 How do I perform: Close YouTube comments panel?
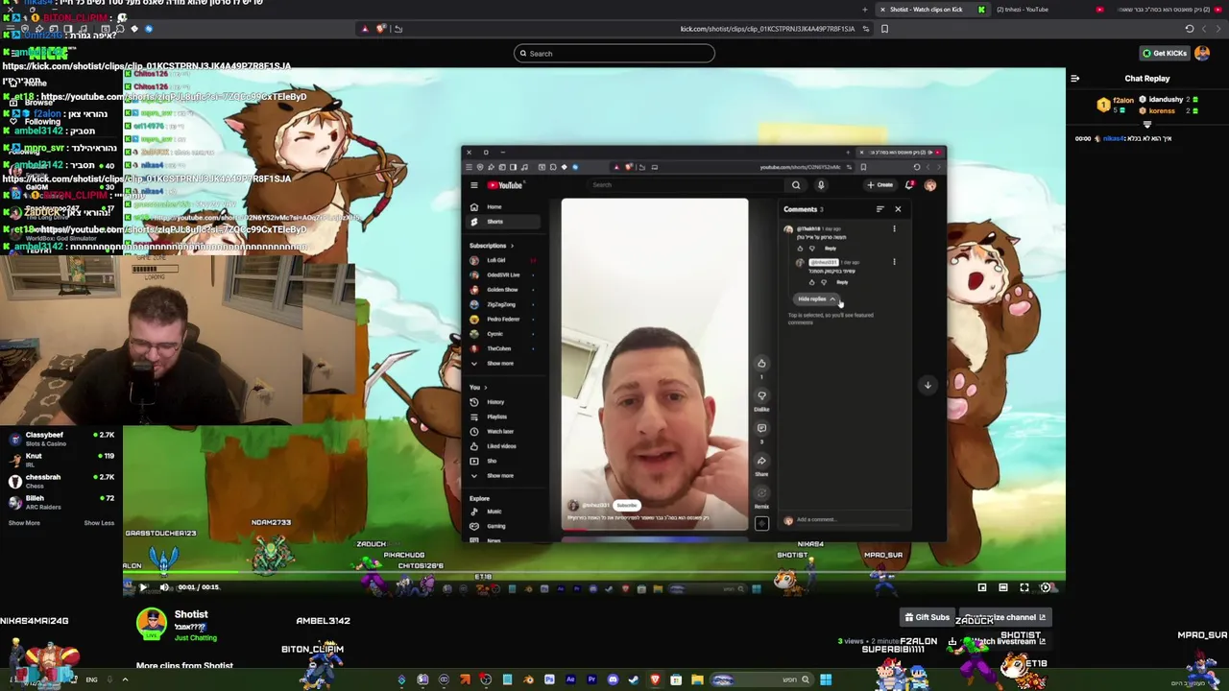(x=898, y=209)
